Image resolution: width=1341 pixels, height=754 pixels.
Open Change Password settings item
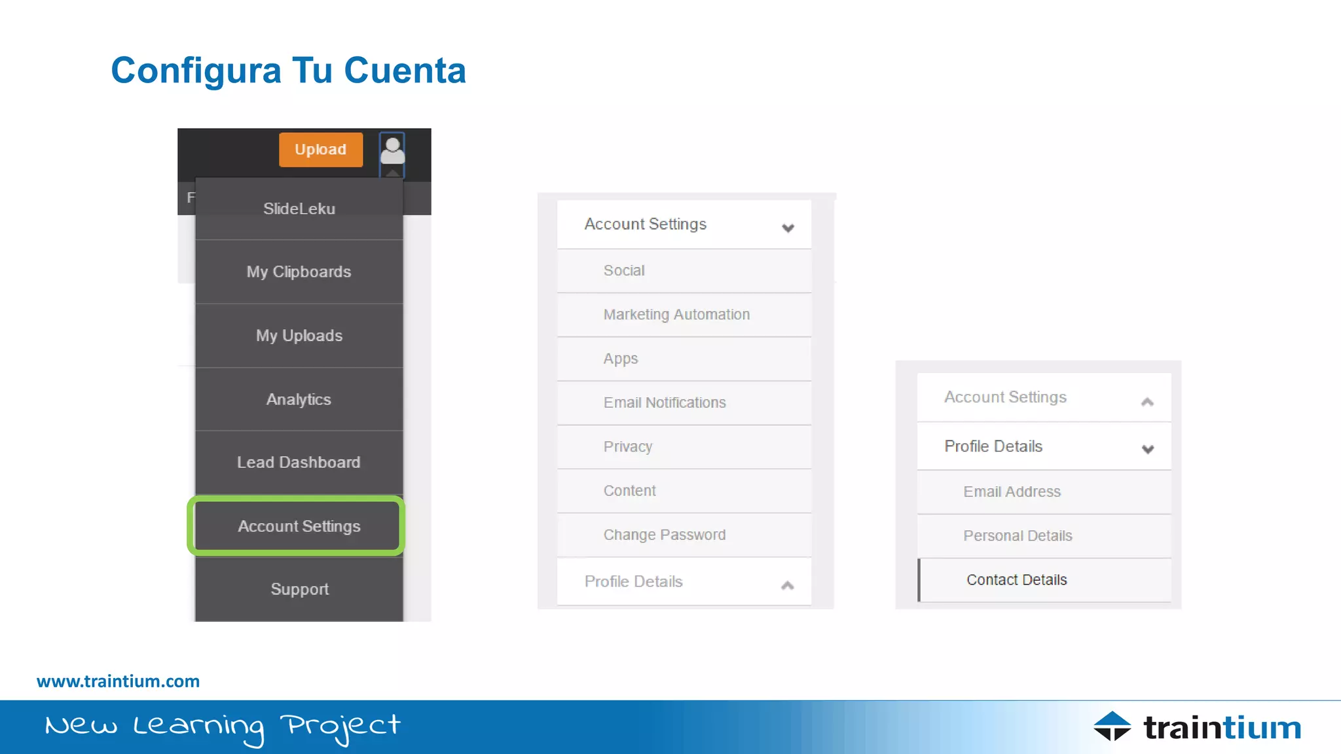point(684,535)
